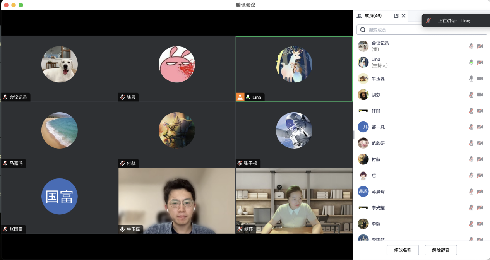Click the members panel pop-out icon
The width and height of the screenshot is (490, 260).
[x=396, y=16]
